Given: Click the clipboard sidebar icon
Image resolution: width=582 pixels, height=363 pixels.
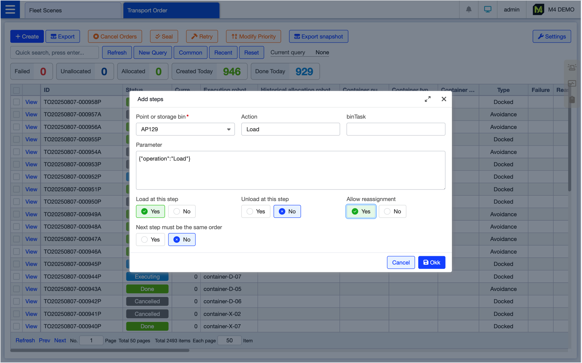Looking at the screenshot, I should point(572,99).
